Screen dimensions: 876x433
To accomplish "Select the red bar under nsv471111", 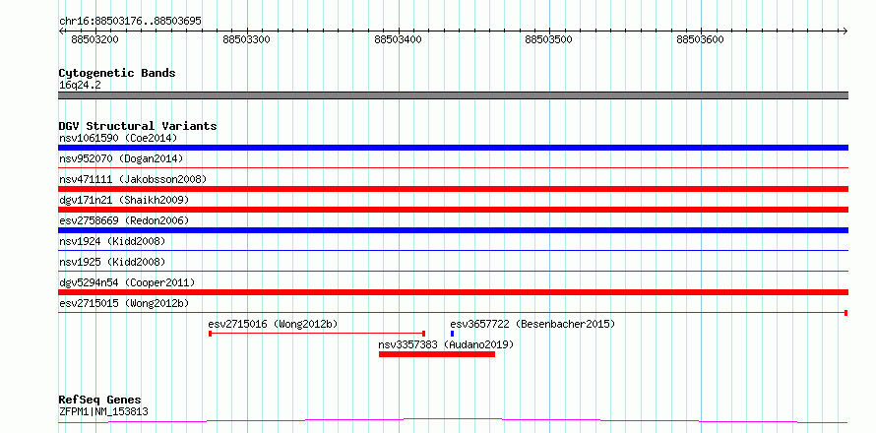I will (453, 189).
